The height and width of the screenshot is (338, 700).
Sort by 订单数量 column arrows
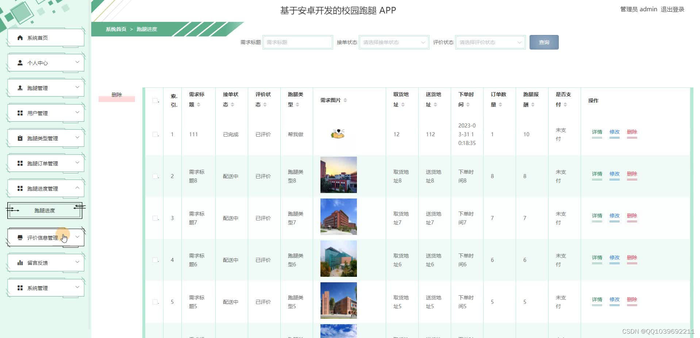[500, 105]
